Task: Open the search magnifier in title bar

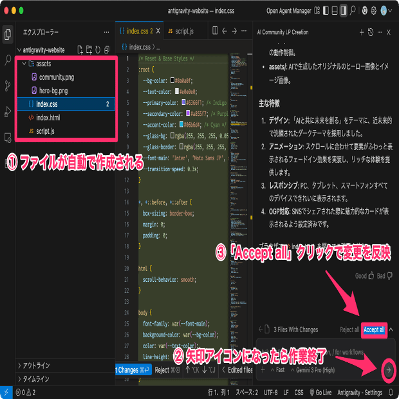Action: [x=353, y=11]
